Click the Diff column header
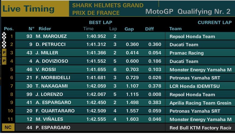The height and width of the screenshot is (134, 235). pyautogui.click(x=149, y=29)
